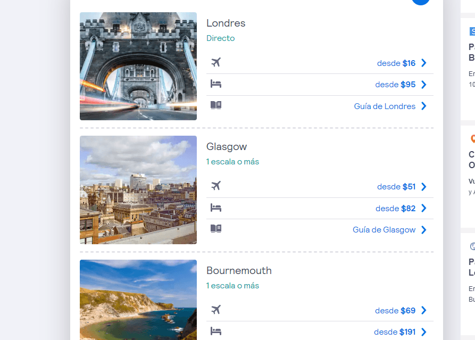Click the hotel bed icon for Londres
475x340 pixels.
216,84
